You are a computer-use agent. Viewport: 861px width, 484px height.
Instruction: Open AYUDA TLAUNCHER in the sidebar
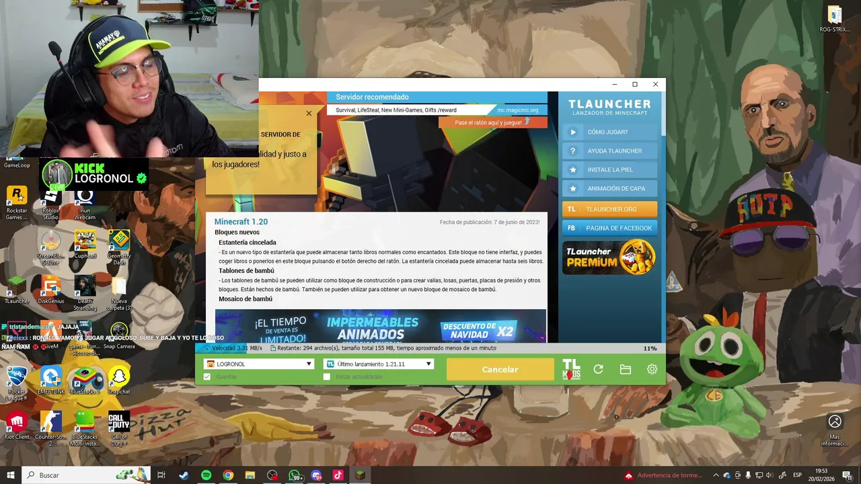pos(609,151)
